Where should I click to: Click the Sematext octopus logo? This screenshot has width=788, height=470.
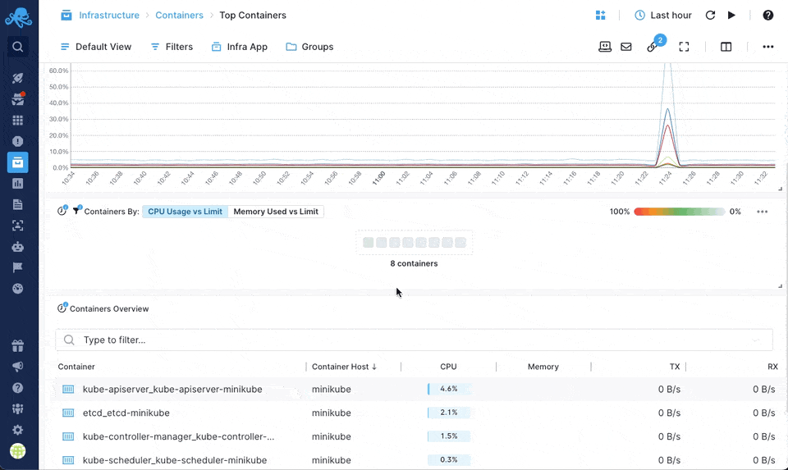[x=19, y=17]
